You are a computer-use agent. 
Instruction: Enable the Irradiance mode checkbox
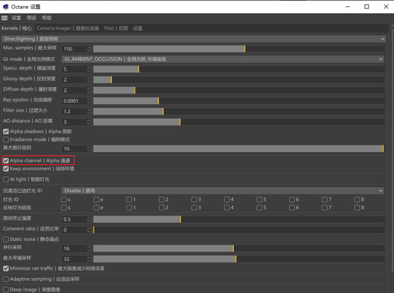[x=6, y=140]
